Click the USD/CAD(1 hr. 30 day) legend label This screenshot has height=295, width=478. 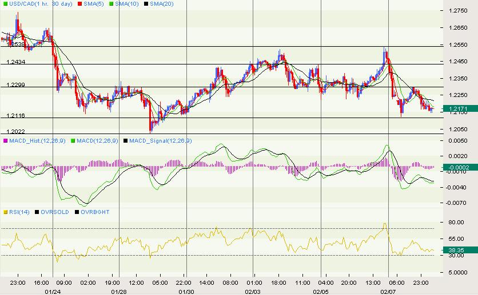click(41, 4)
